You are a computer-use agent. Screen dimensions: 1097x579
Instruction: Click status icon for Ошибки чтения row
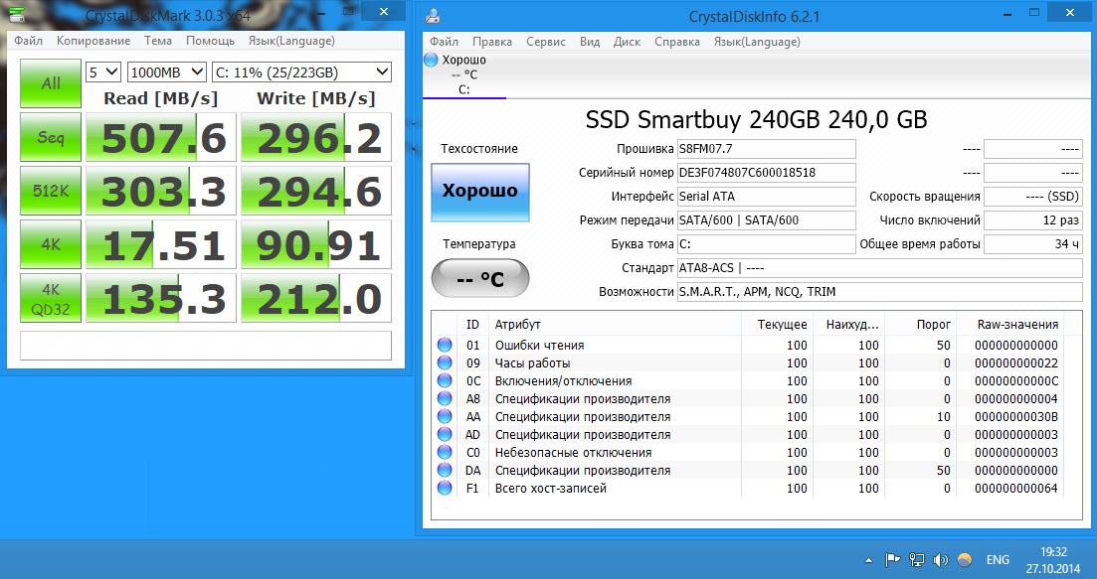[445, 345]
